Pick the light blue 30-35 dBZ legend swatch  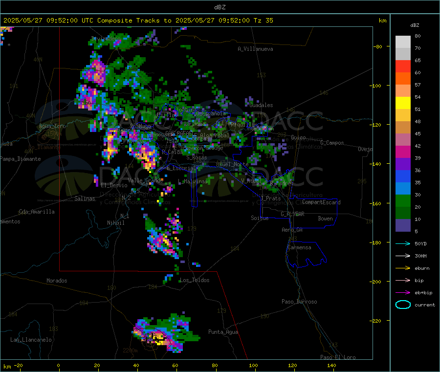click(403, 189)
